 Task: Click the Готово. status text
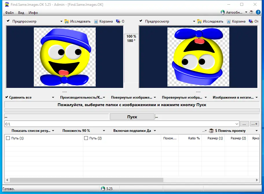[x=8, y=189]
